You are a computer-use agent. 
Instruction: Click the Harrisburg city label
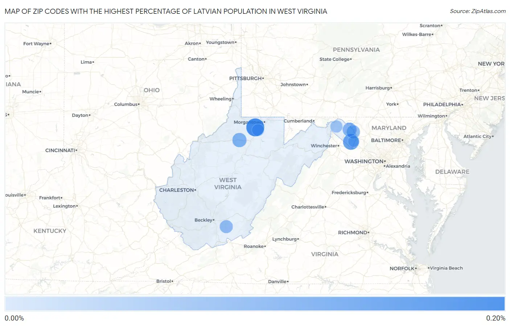(378, 88)
